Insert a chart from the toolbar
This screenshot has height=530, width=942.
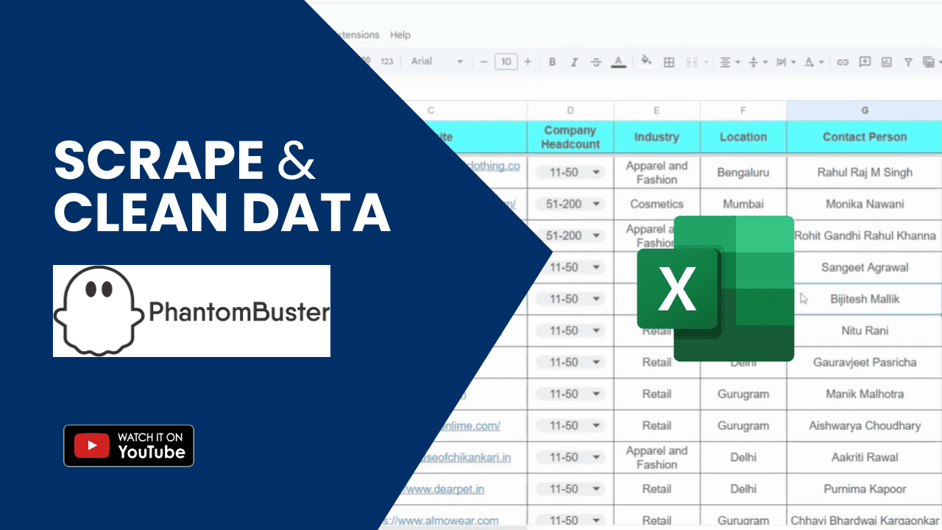pyautogui.click(x=886, y=62)
